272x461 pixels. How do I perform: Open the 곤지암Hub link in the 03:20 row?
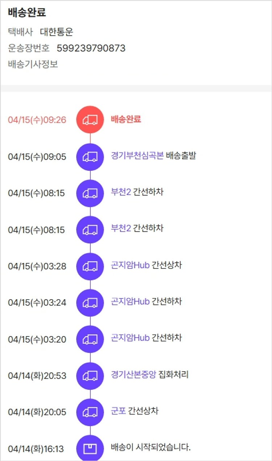tap(130, 338)
